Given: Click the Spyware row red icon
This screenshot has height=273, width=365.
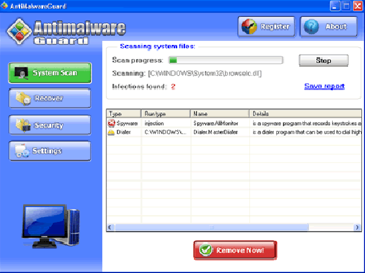Looking at the screenshot, I should point(111,123).
